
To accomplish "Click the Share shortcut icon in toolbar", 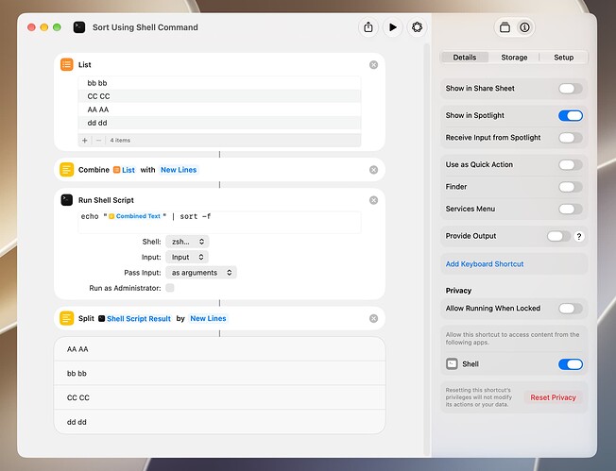I will (368, 27).
